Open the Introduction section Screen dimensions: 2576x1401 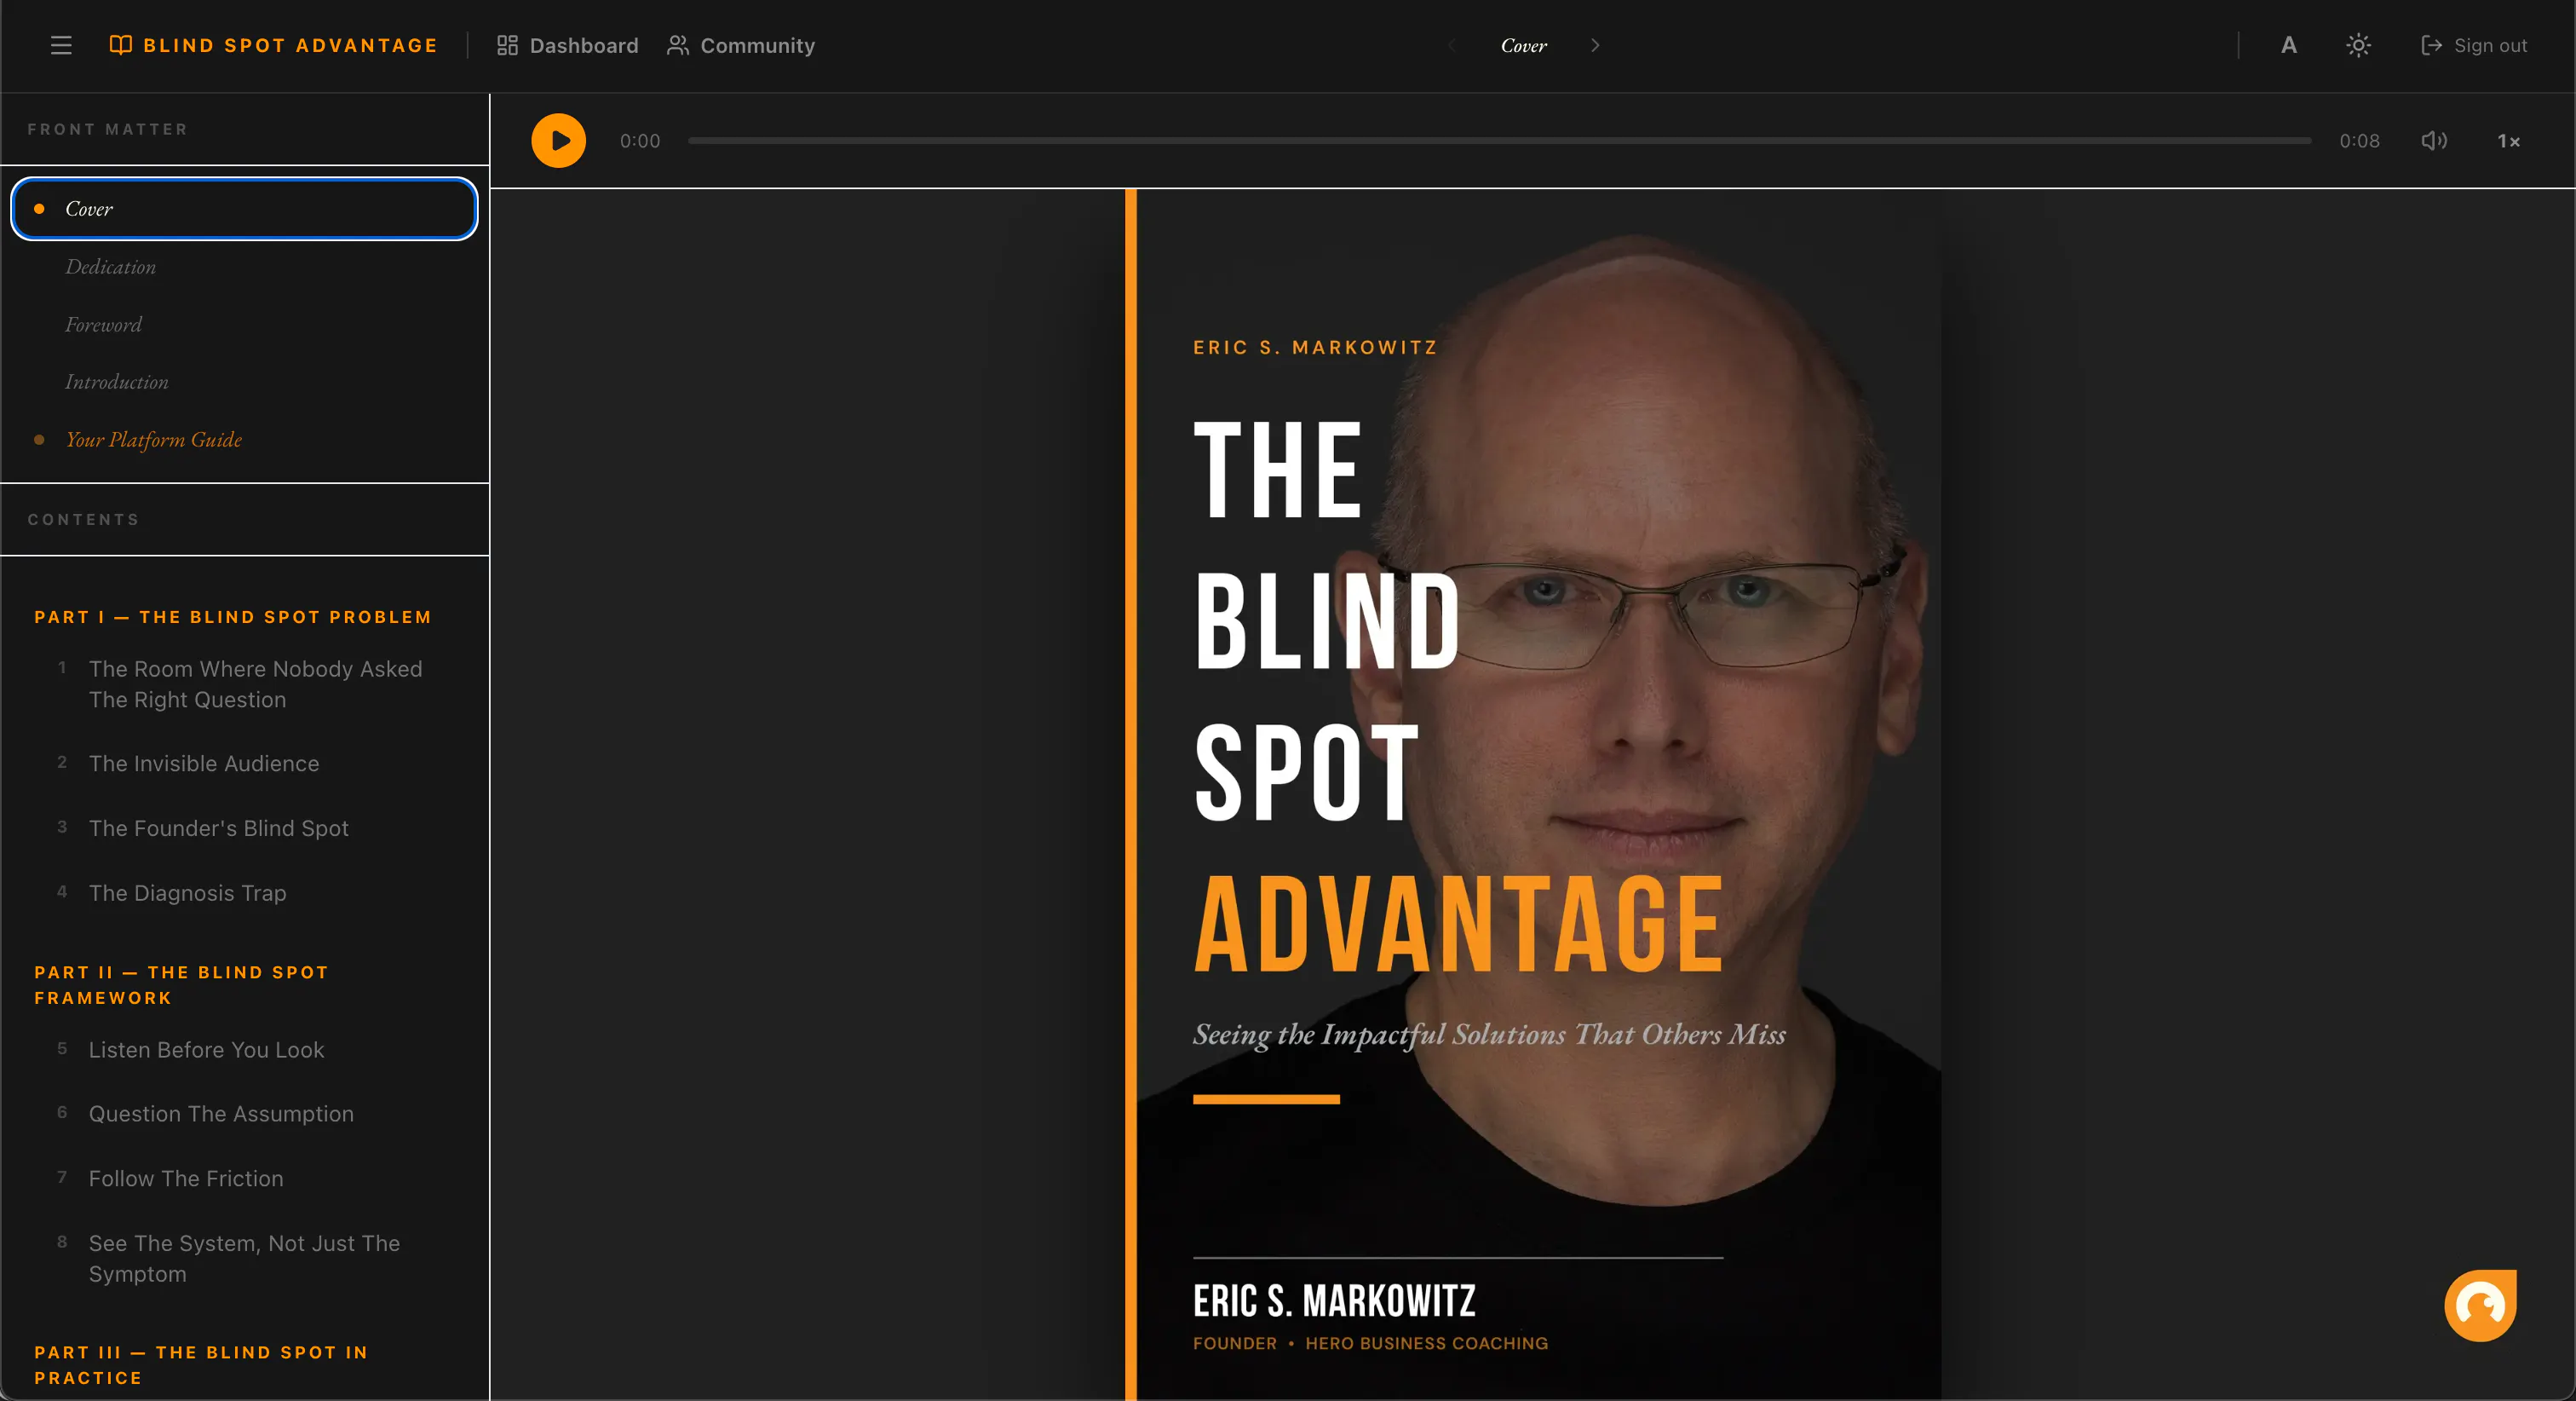pos(116,383)
